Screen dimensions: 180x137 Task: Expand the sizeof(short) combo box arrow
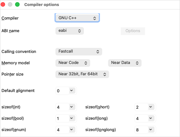tap(151, 107)
